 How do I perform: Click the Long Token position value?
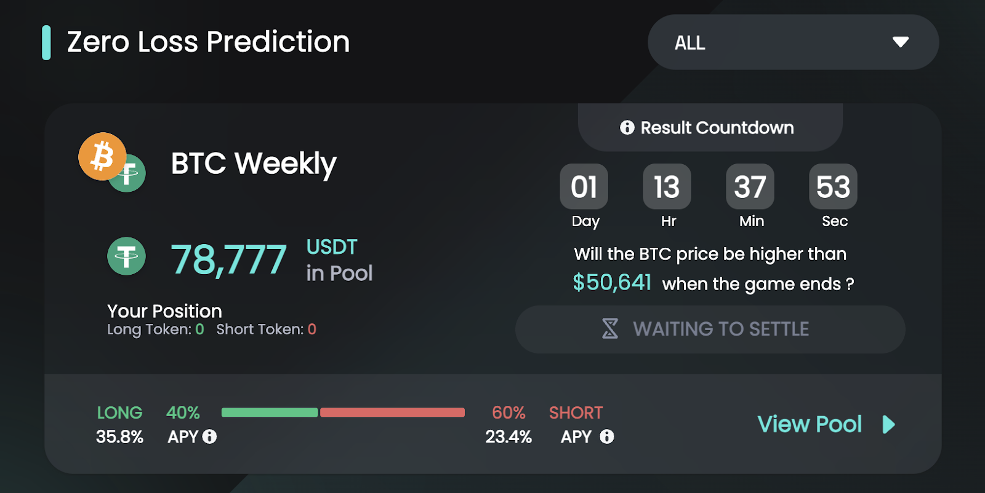coord(199,329)
